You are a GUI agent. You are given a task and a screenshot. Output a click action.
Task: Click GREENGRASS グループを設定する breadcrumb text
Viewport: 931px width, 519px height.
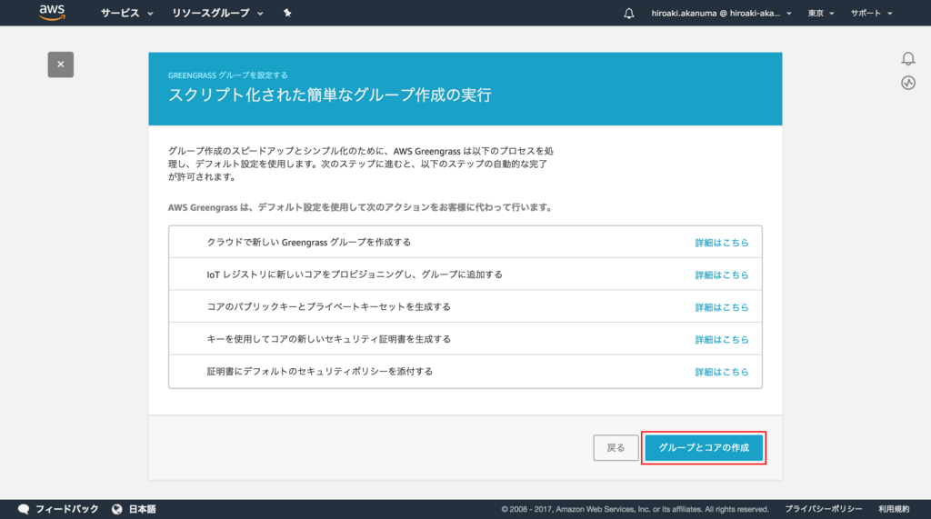click(x=228, y=75)
